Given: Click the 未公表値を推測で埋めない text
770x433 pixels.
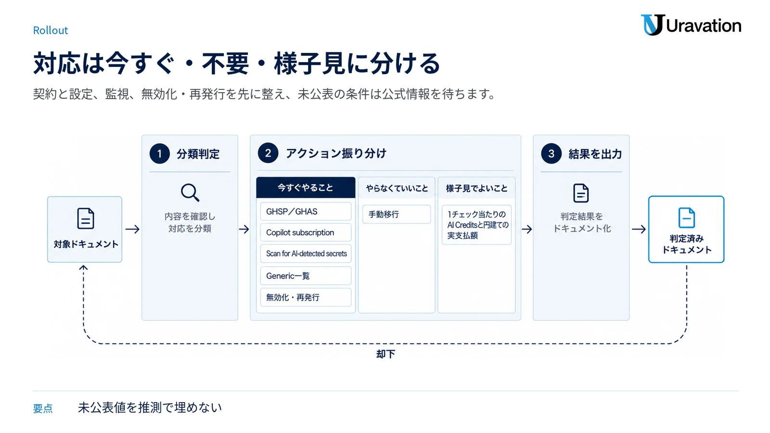Looking at the screenshot, I should click(x=150, y=408).
